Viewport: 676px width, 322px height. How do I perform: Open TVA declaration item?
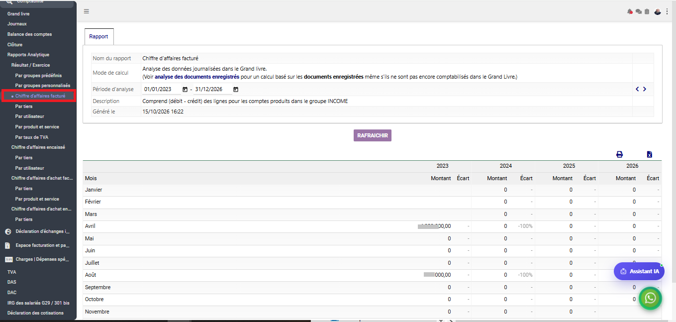[x=11, y=272]
